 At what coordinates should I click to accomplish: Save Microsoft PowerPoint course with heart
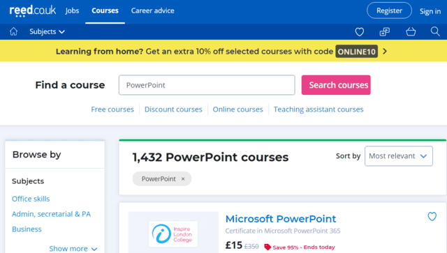click(x=432, y=217)
